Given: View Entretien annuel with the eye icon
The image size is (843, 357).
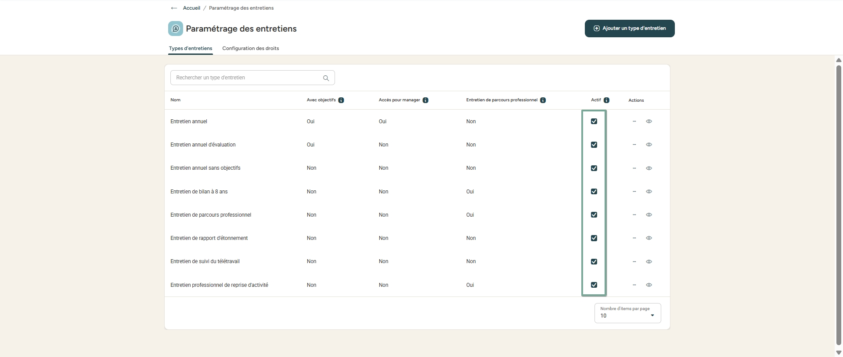Looking at the screenshot, I should (649, 121).
